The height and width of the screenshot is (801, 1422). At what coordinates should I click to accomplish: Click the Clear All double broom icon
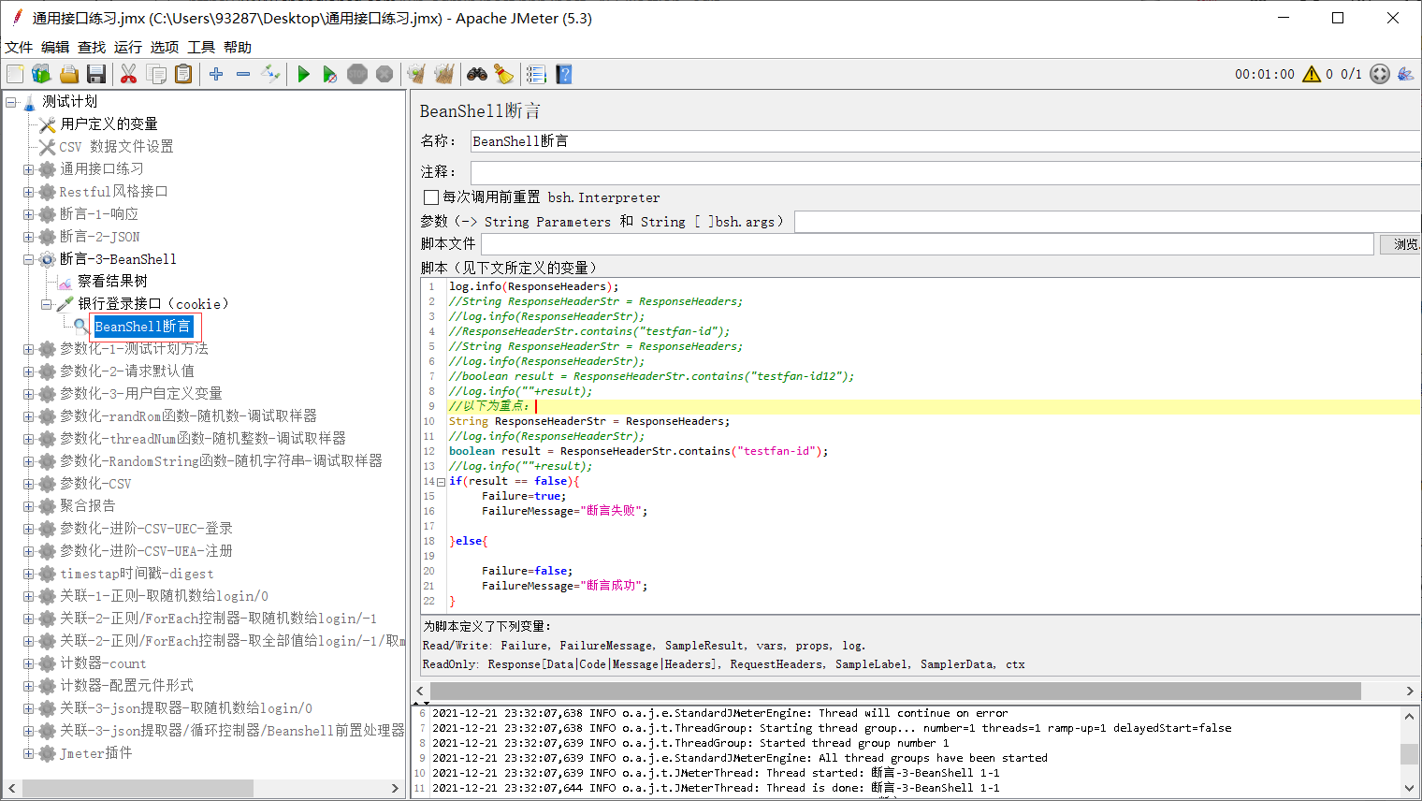(x=443, y=74)
